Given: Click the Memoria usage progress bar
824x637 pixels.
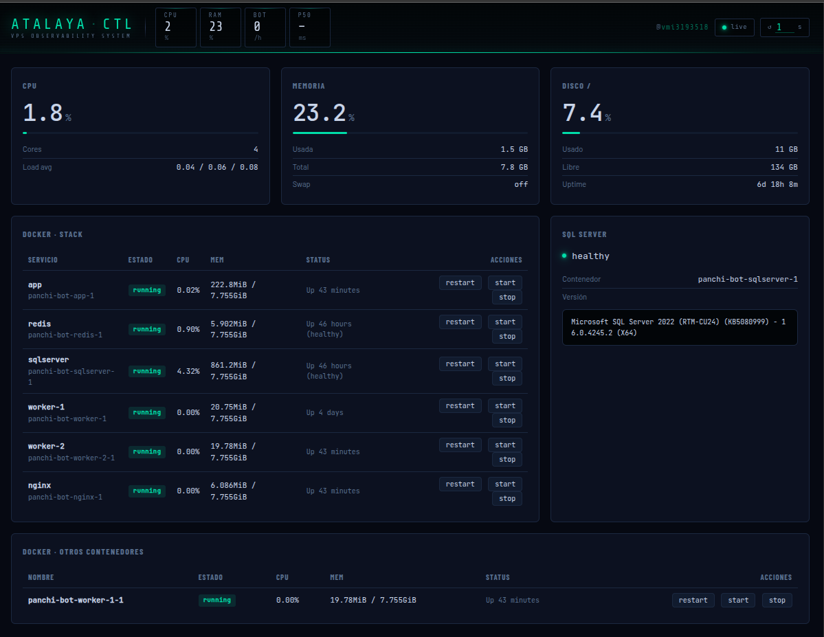Looking at the screenshot, I should click(x=410, y=133).
